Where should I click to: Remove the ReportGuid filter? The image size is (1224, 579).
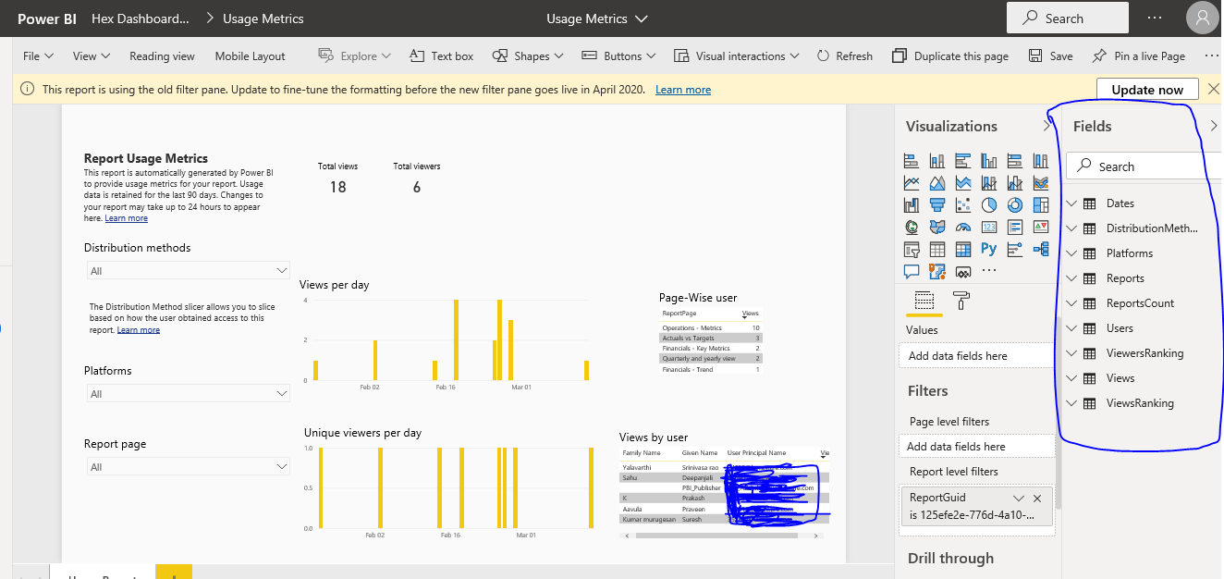1037,499
